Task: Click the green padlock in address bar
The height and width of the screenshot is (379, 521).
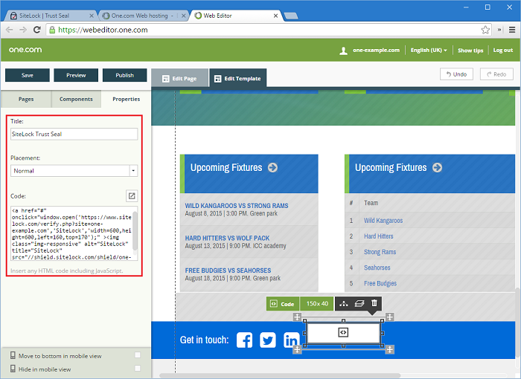Action: tap(52, 30)
